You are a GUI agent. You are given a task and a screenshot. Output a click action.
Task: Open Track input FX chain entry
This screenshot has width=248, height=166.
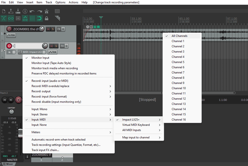coord(69,150)
